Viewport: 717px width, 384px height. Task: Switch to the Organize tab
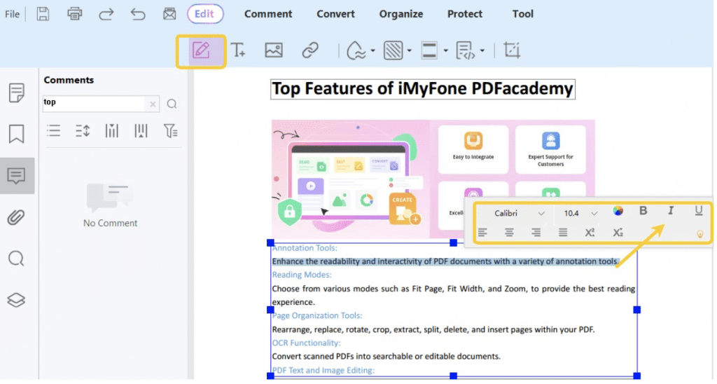pyautogui.click(x=401, y=14)
